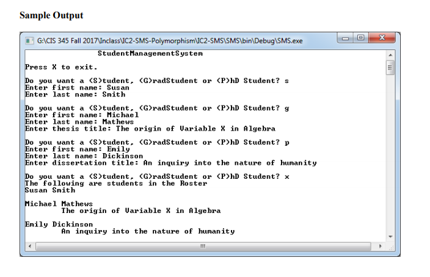Click the horizontal scrollbar thumb
This screenshot has width=430, height=277.
[x=203, y=246]
